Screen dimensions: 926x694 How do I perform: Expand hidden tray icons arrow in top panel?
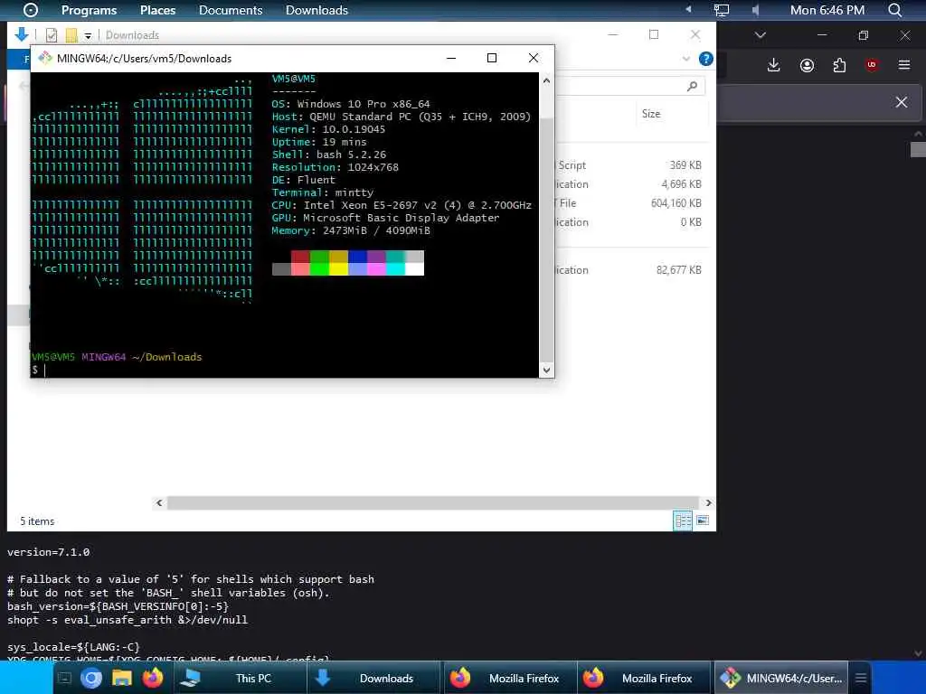click(x=688, y=9)
